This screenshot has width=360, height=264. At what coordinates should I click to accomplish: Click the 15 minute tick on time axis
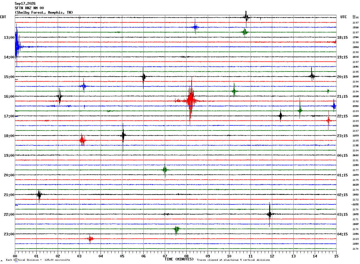(336, 256)
